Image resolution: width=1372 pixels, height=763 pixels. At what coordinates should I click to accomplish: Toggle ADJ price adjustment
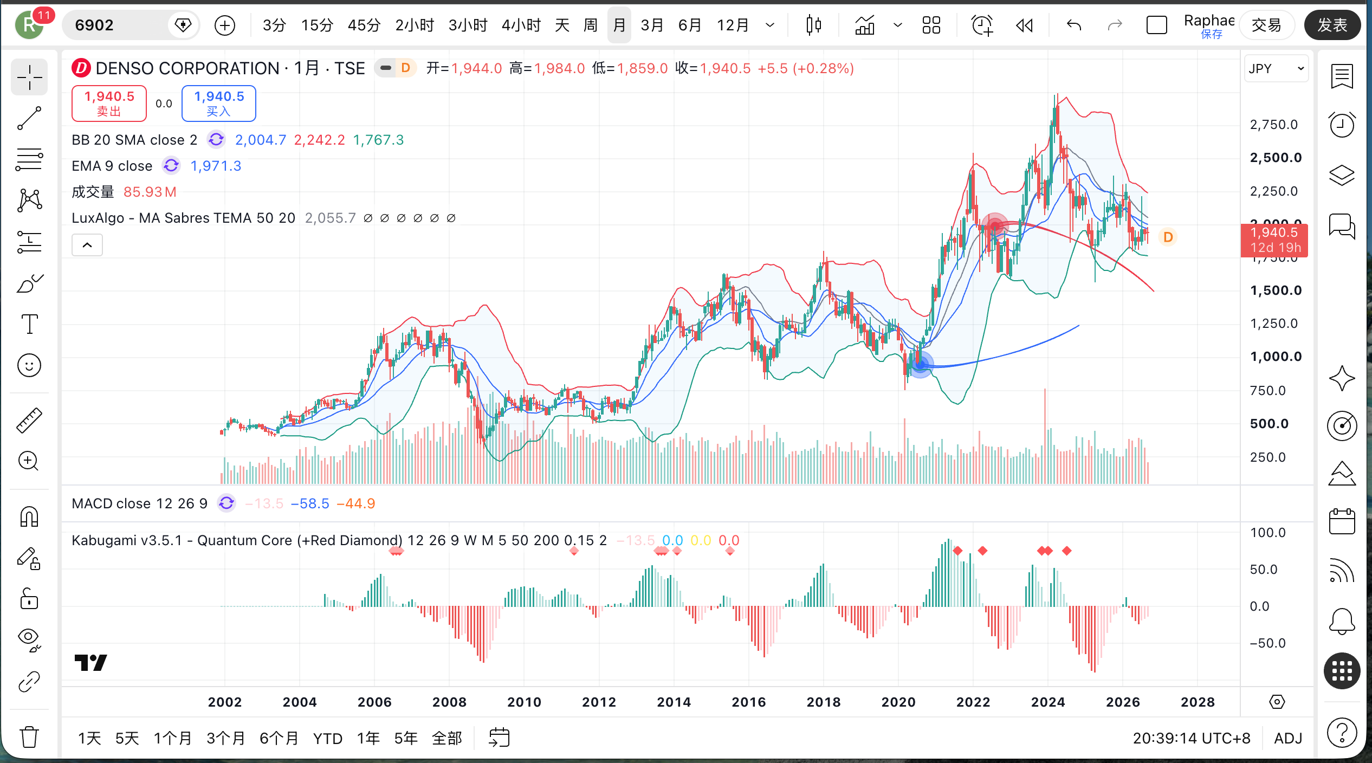coord(1288,738)
